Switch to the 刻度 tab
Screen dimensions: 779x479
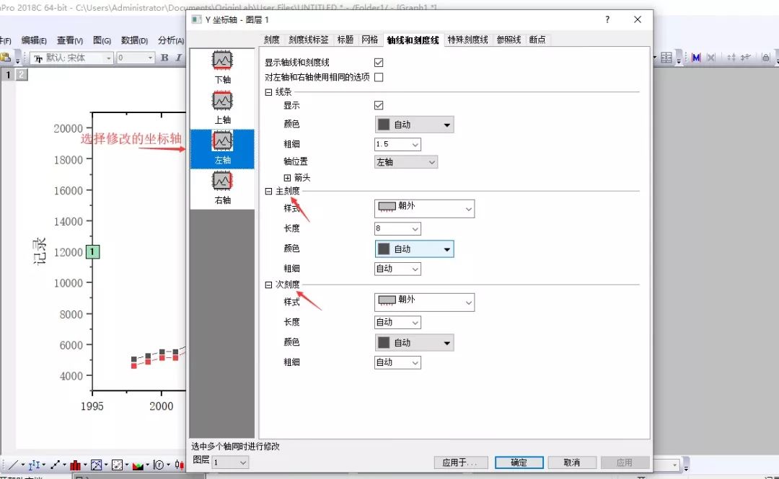point(271,40)
